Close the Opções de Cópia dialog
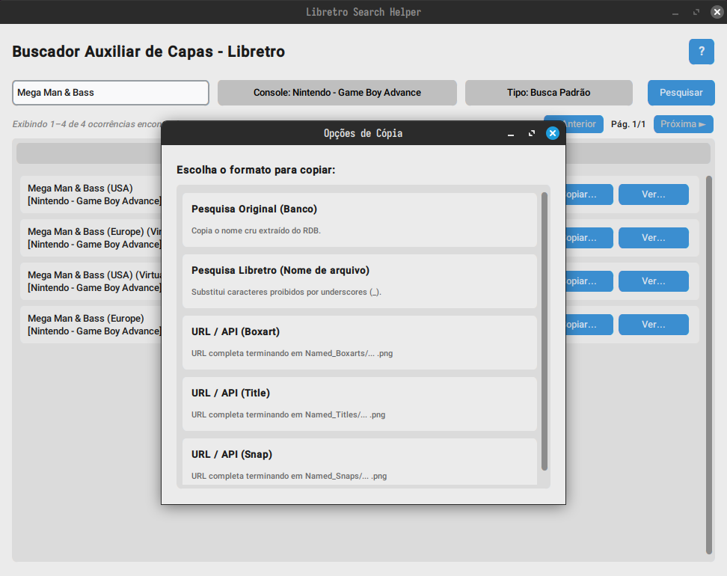 (x=552, y=133)
